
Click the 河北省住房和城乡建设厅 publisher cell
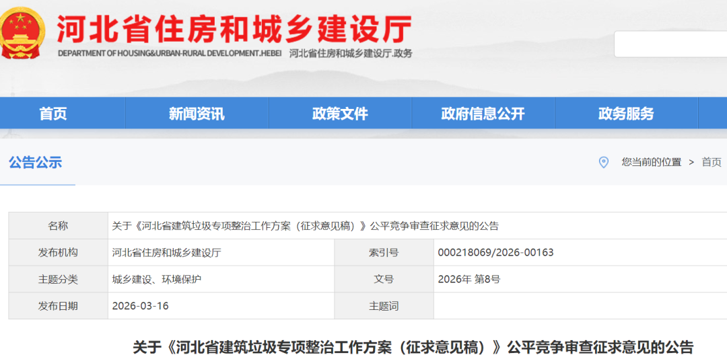[x=166, y=253]
